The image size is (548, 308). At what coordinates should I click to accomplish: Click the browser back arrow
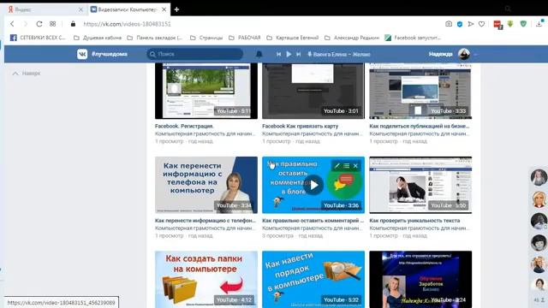tap(12, 24)
